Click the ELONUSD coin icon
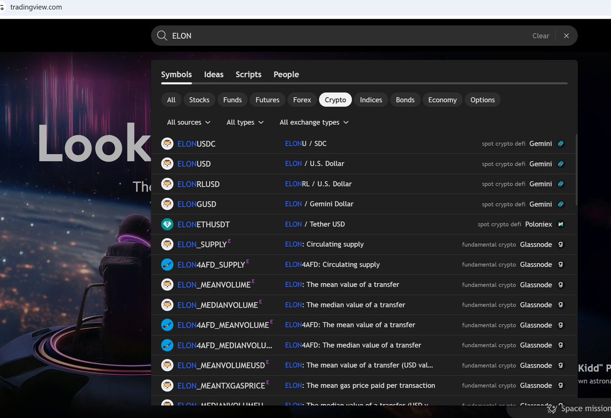Image resolution: width=611 pixels, height=418 pixels. coord(168,164)
